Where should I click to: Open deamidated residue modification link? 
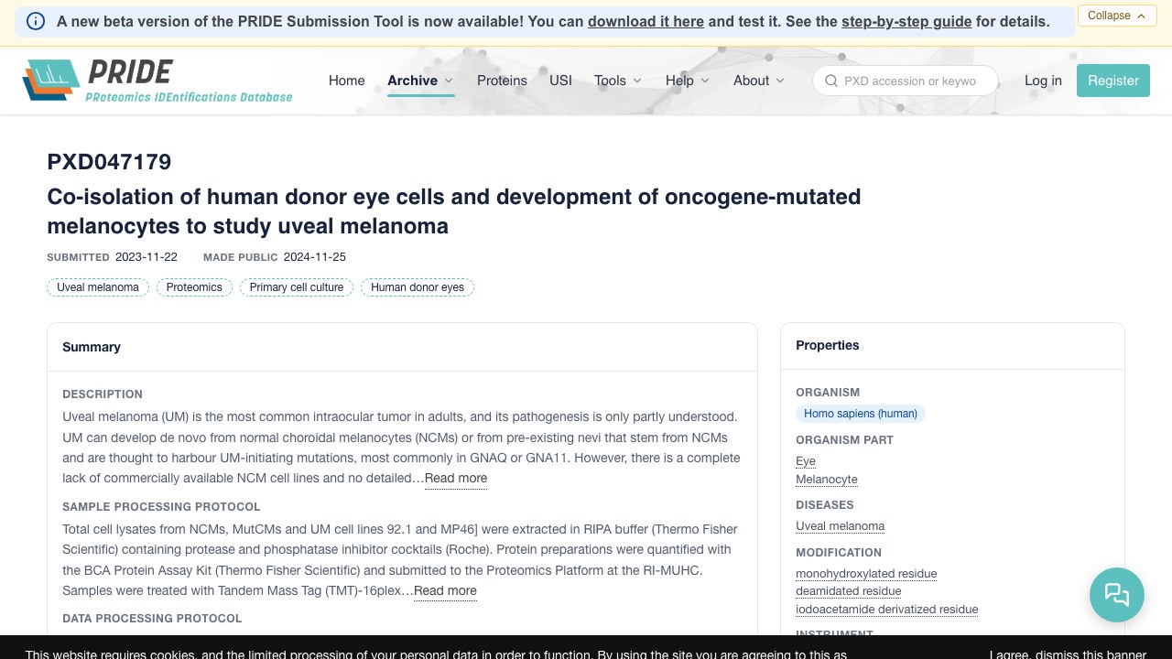(849, 591)
